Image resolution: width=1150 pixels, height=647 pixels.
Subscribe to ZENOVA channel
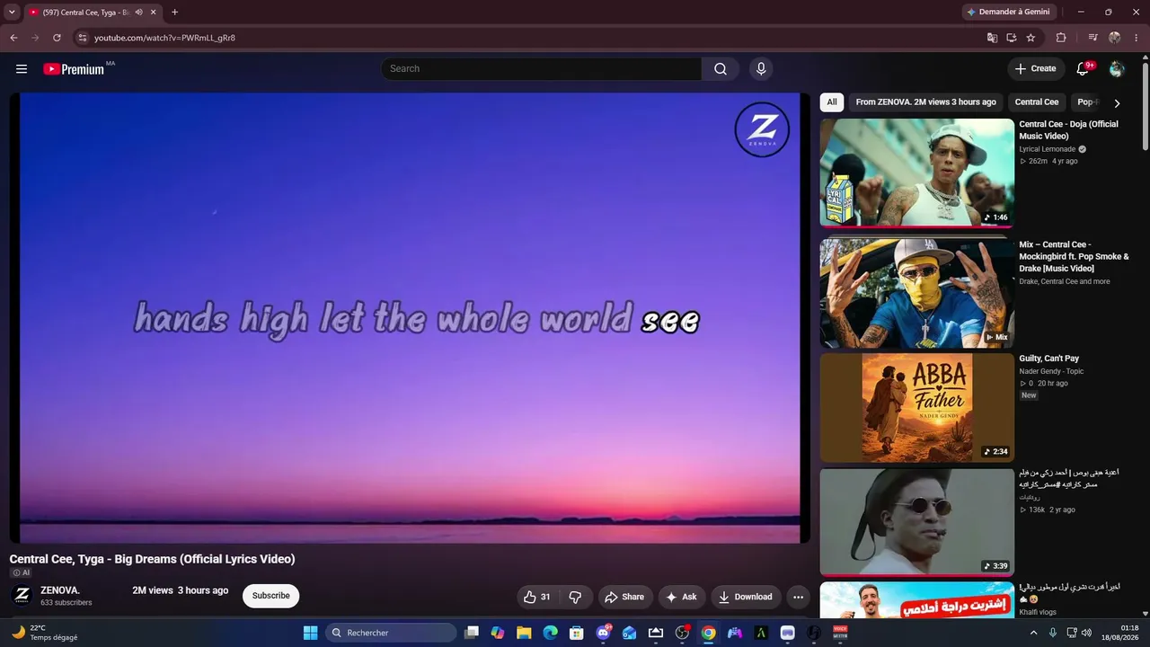point(270,596)
